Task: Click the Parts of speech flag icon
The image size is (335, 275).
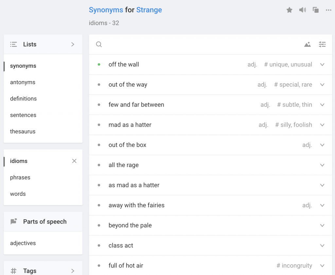Action: tap(14, 221)
